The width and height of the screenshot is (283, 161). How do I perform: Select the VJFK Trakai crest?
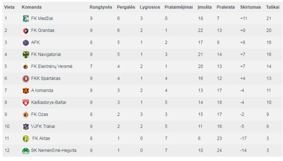(x=25, y=127)
